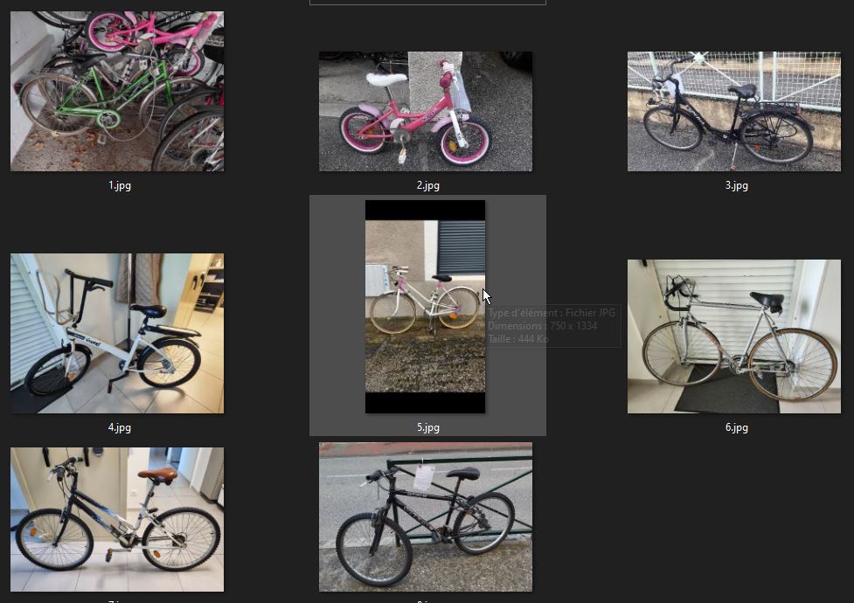Viewport: 854px width, 603px height.
Task: Click the 4.jpg file name label
Action: point(119,427)
